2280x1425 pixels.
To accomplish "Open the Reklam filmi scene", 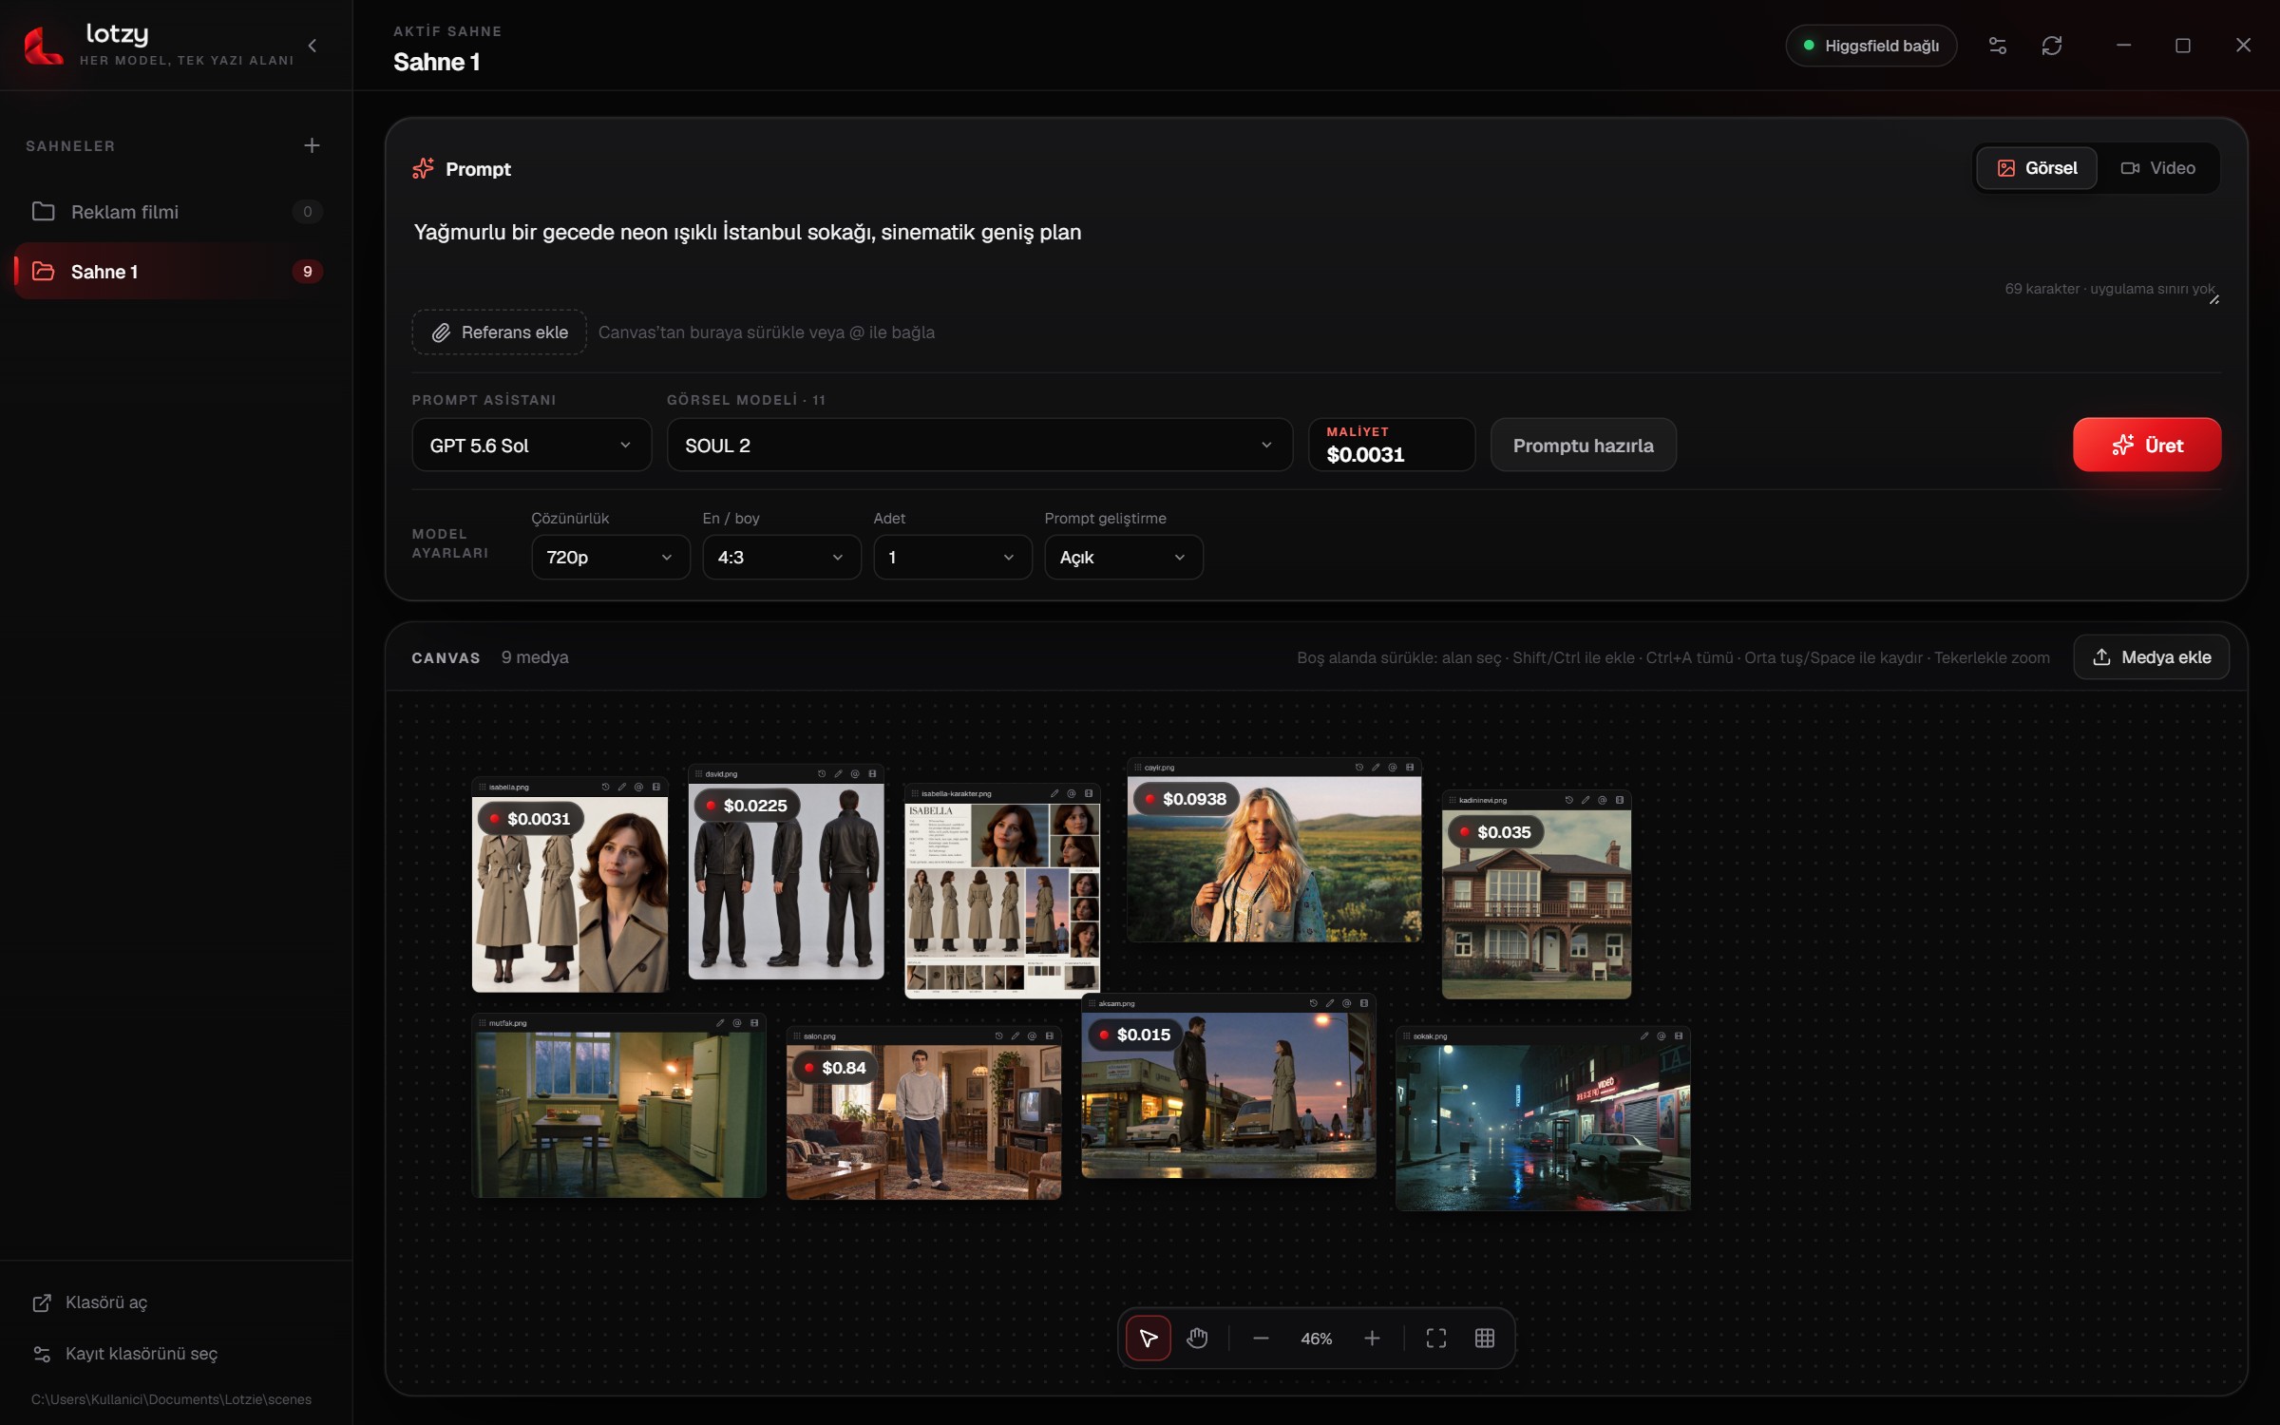I will (176, 212).
